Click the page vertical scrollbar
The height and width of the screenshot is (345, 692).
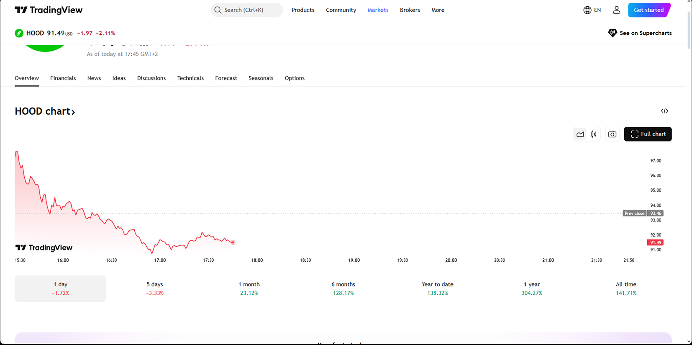click(x=689, y=30)
